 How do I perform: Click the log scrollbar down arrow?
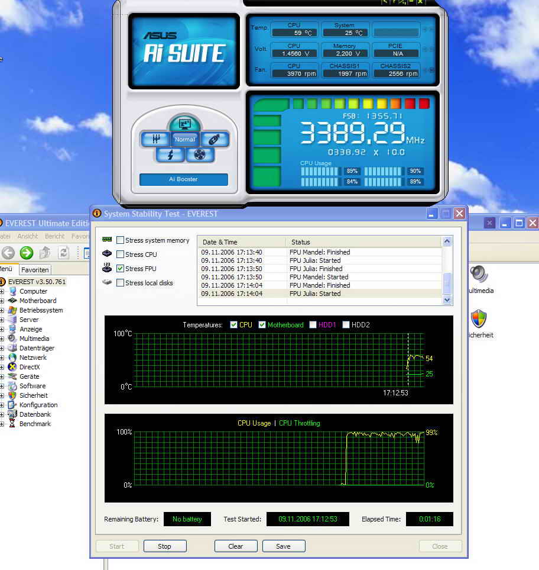[447, 300]
